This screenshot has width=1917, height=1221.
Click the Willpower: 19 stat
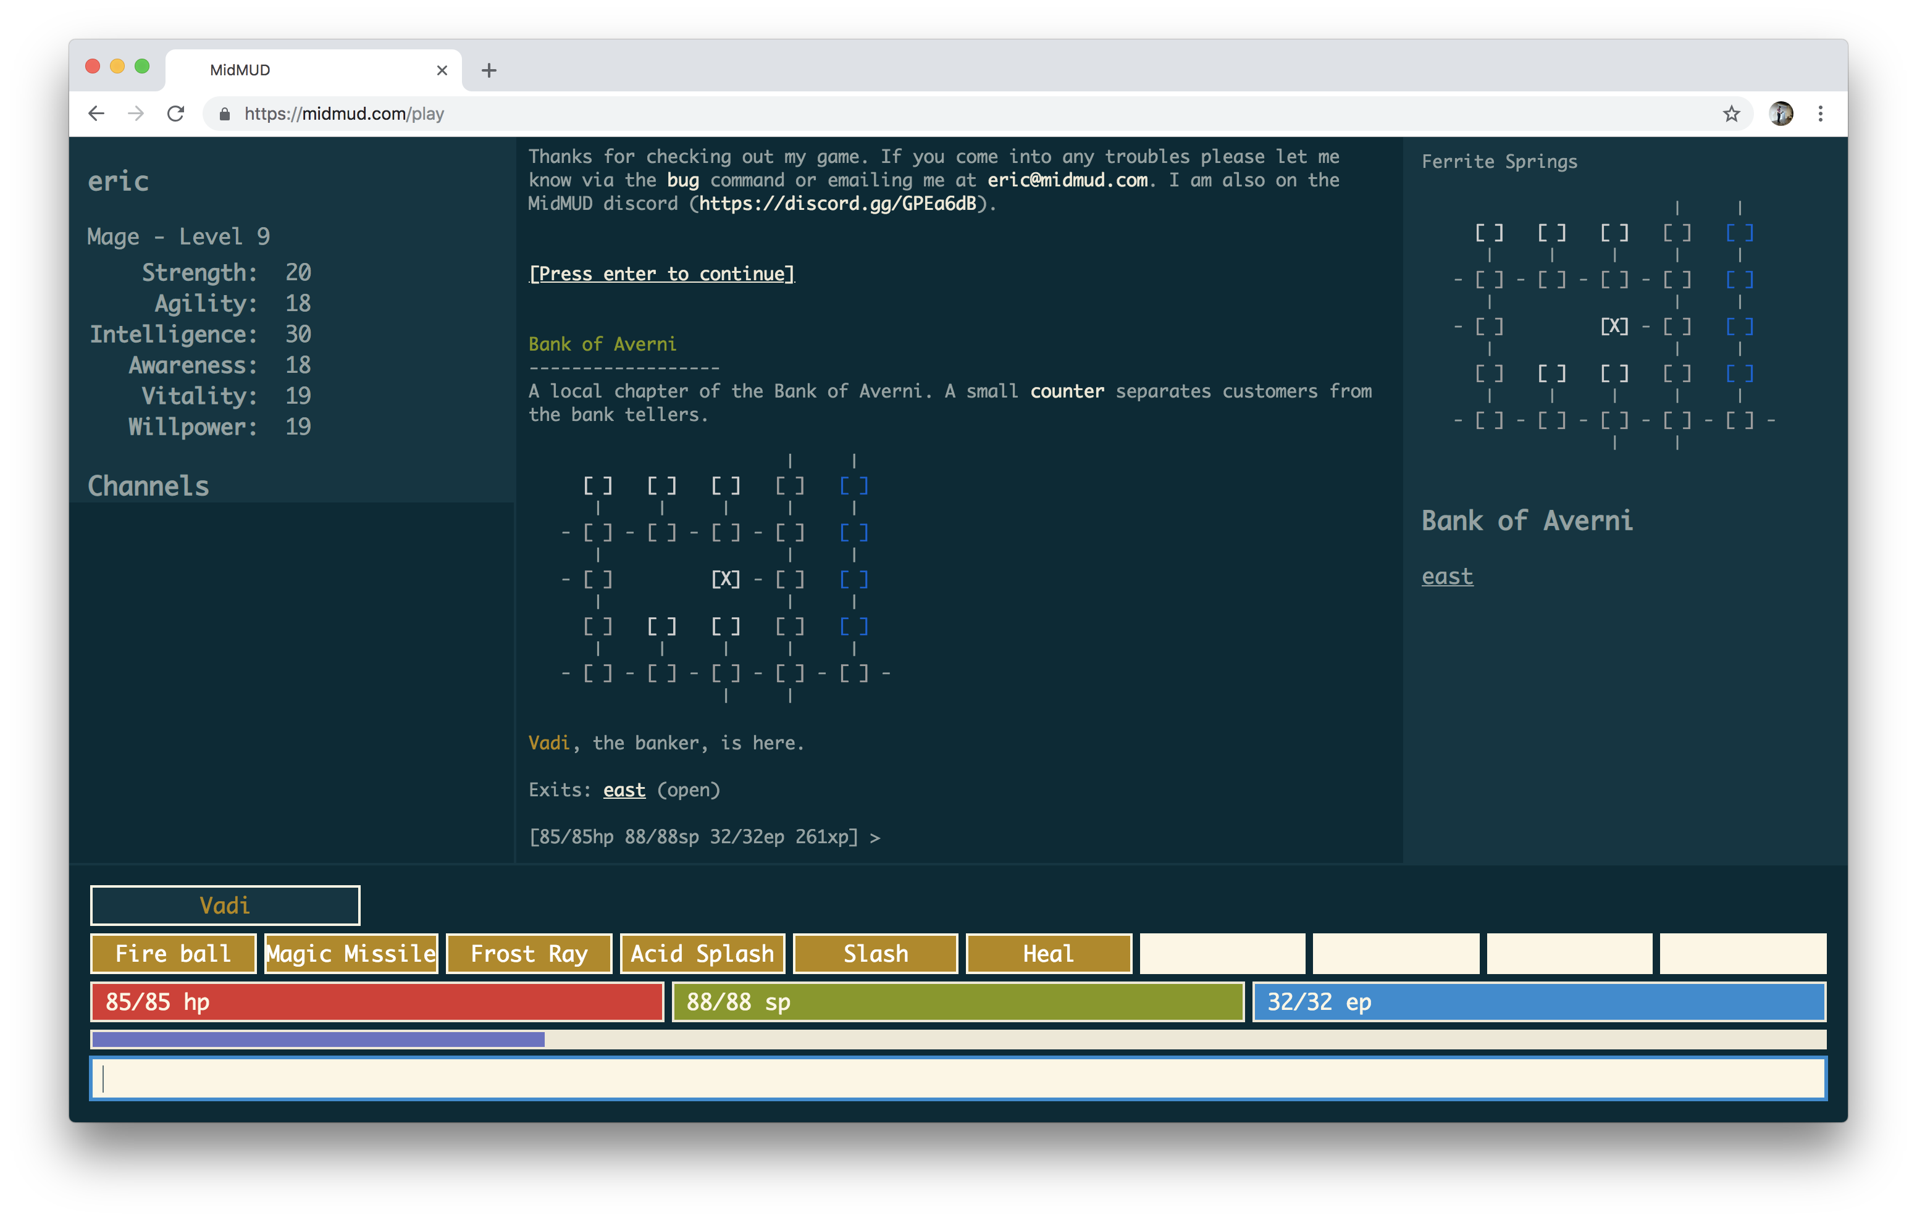[220, 427]
